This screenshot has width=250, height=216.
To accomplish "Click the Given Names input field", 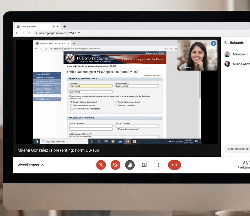I will coord(137,86).
